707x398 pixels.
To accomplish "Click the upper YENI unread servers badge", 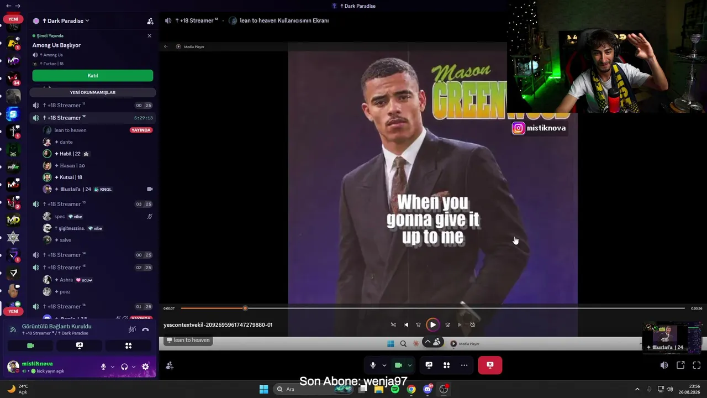I will pos(13,19).
